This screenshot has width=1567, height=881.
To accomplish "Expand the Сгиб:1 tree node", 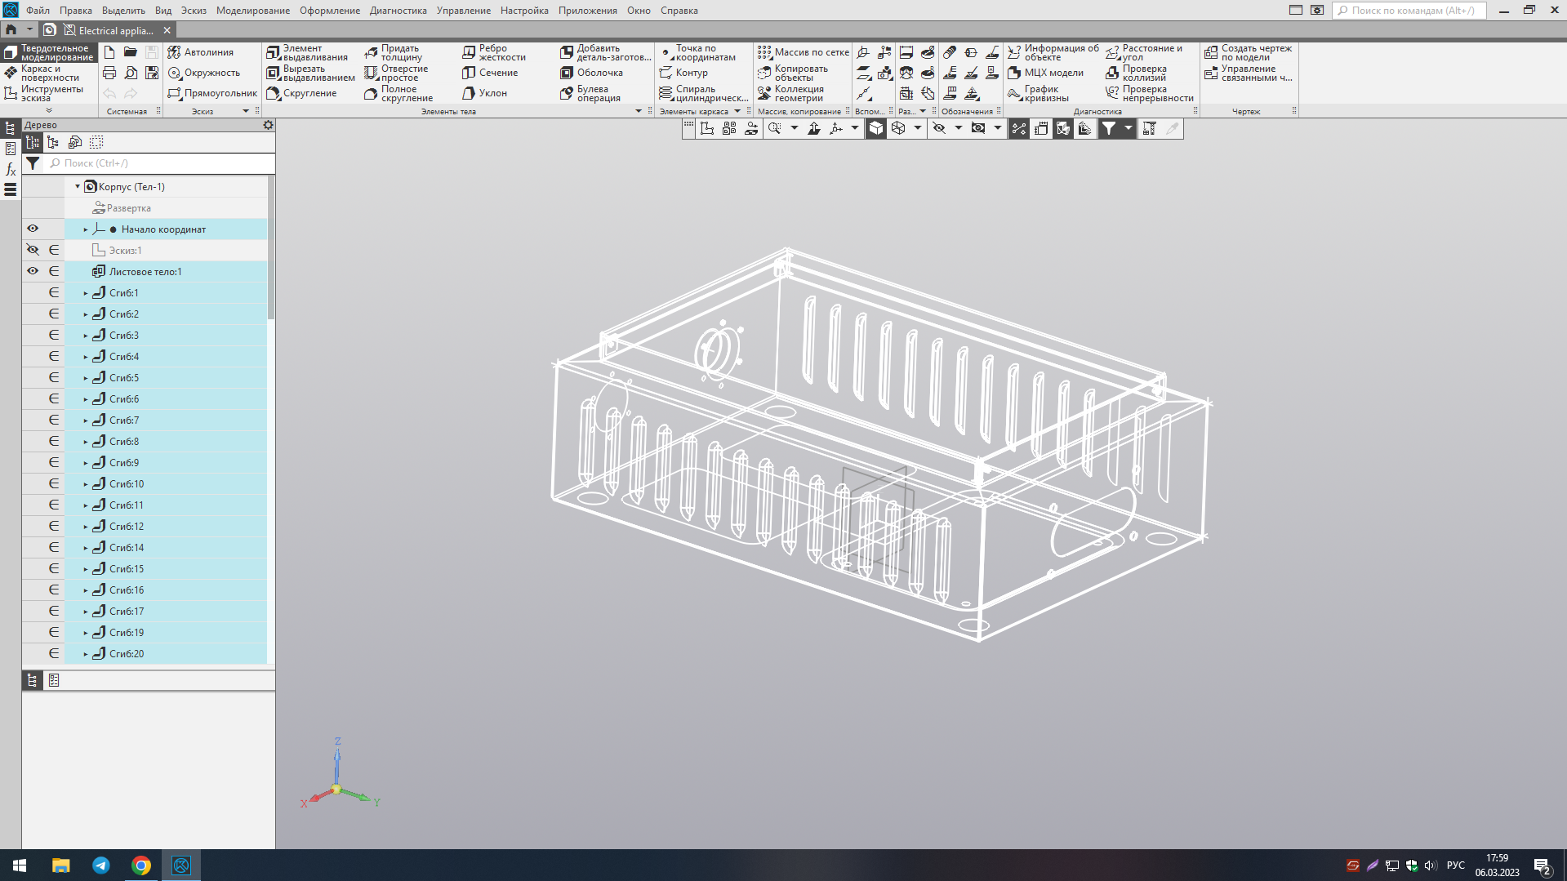I will (86, 293).
